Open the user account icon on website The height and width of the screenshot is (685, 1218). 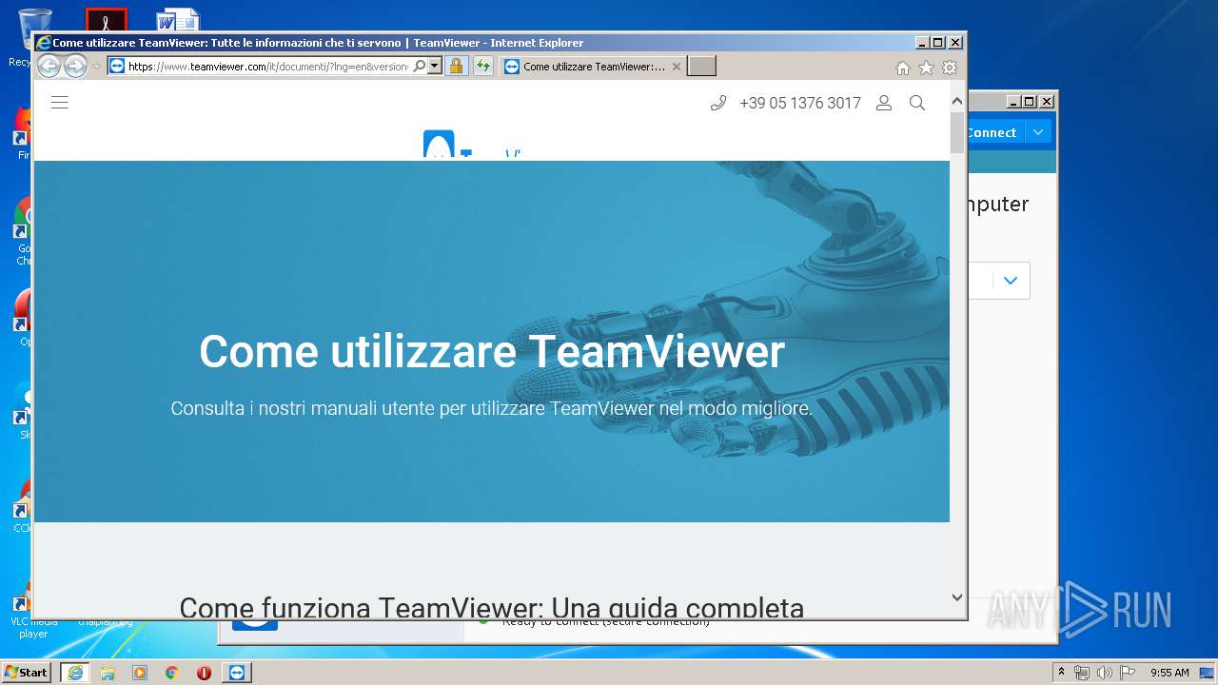click(x=884, y=103)
